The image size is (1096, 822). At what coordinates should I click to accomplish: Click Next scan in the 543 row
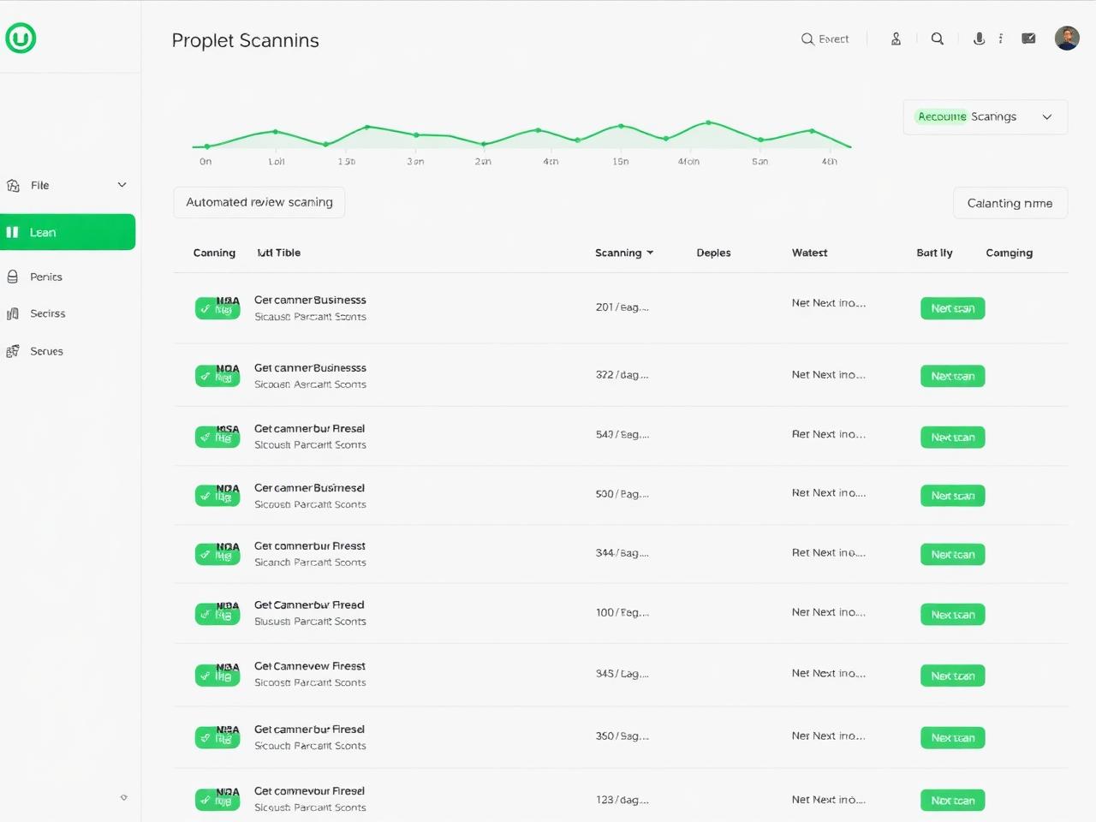click(953, 437)
